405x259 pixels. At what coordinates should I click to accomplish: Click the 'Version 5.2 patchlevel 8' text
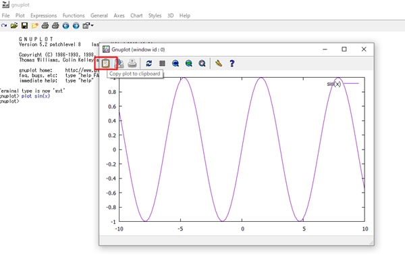tap(50, 44)
